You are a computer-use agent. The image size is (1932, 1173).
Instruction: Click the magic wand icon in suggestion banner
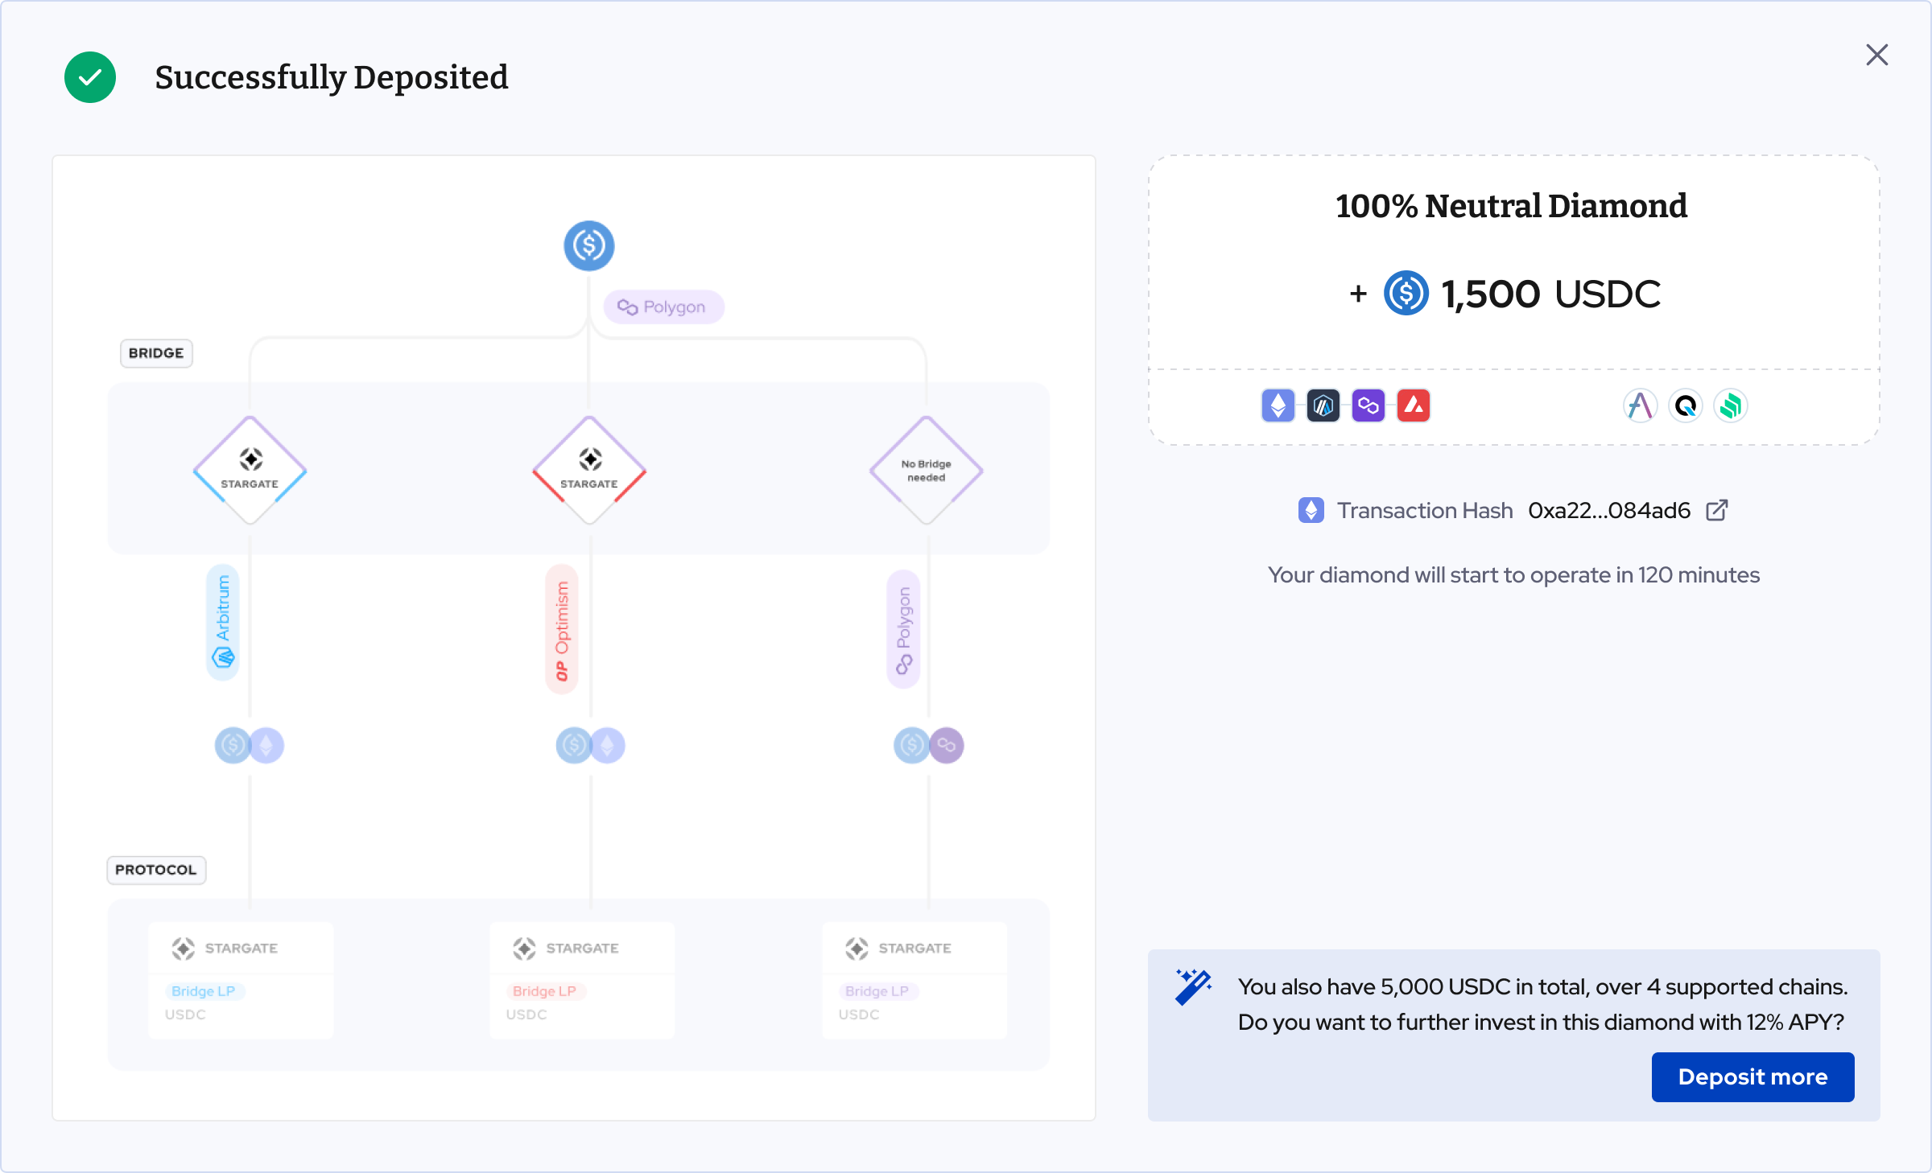1193,986
